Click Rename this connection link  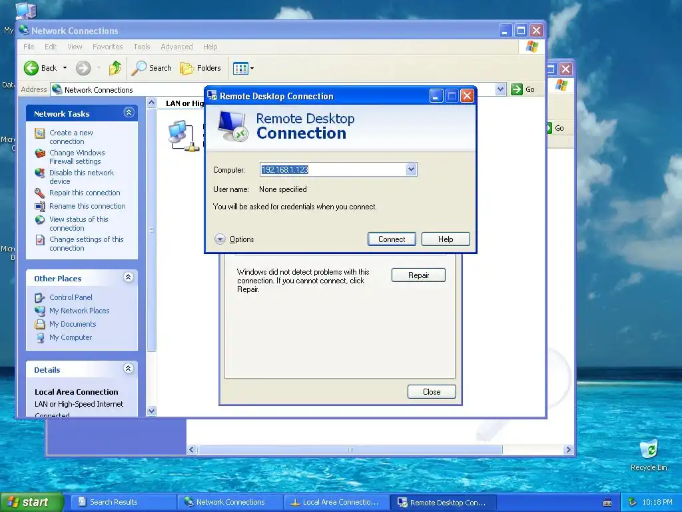click(x=87, y=206)
